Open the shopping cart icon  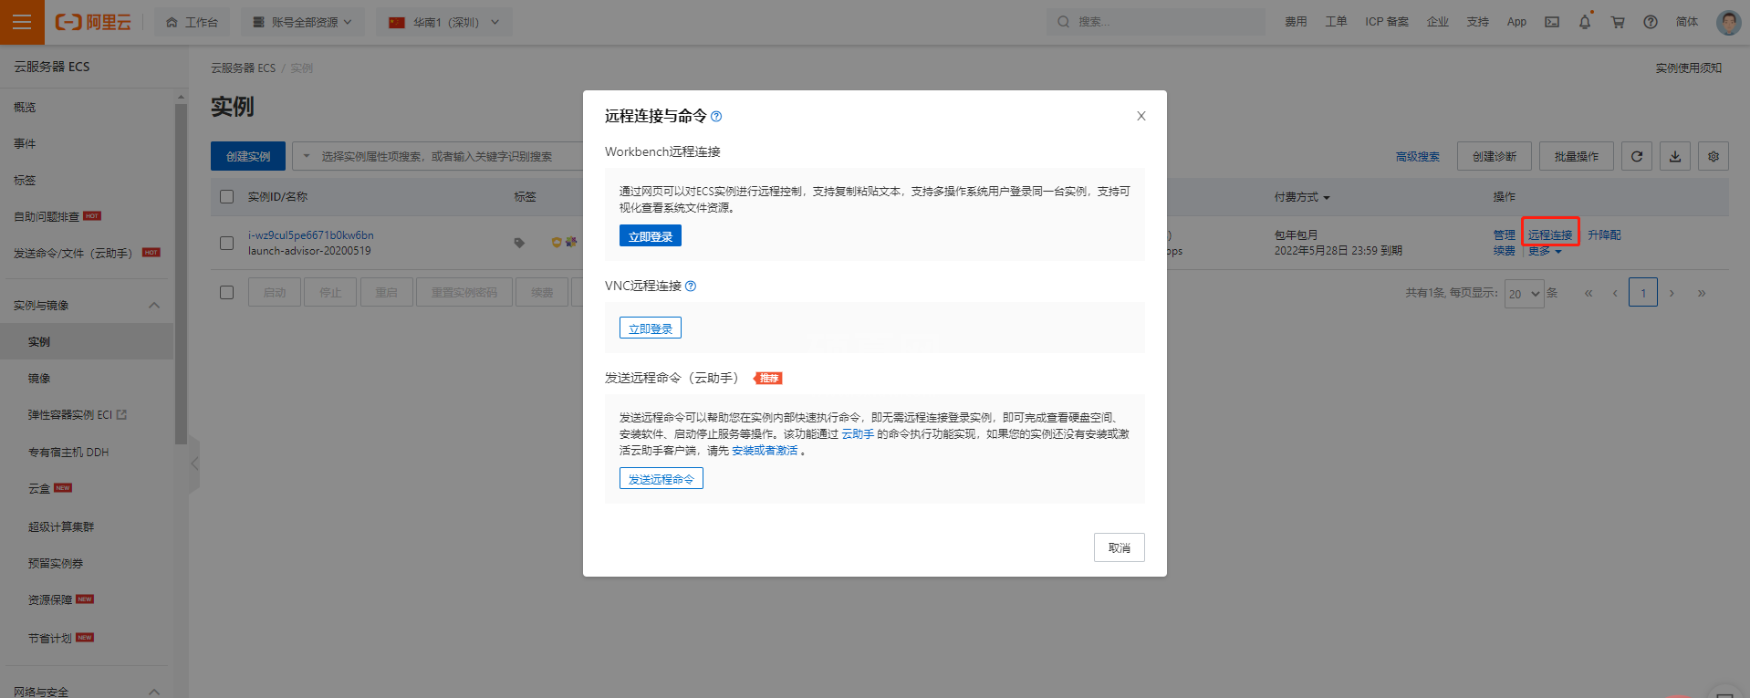pos(1618,22)
